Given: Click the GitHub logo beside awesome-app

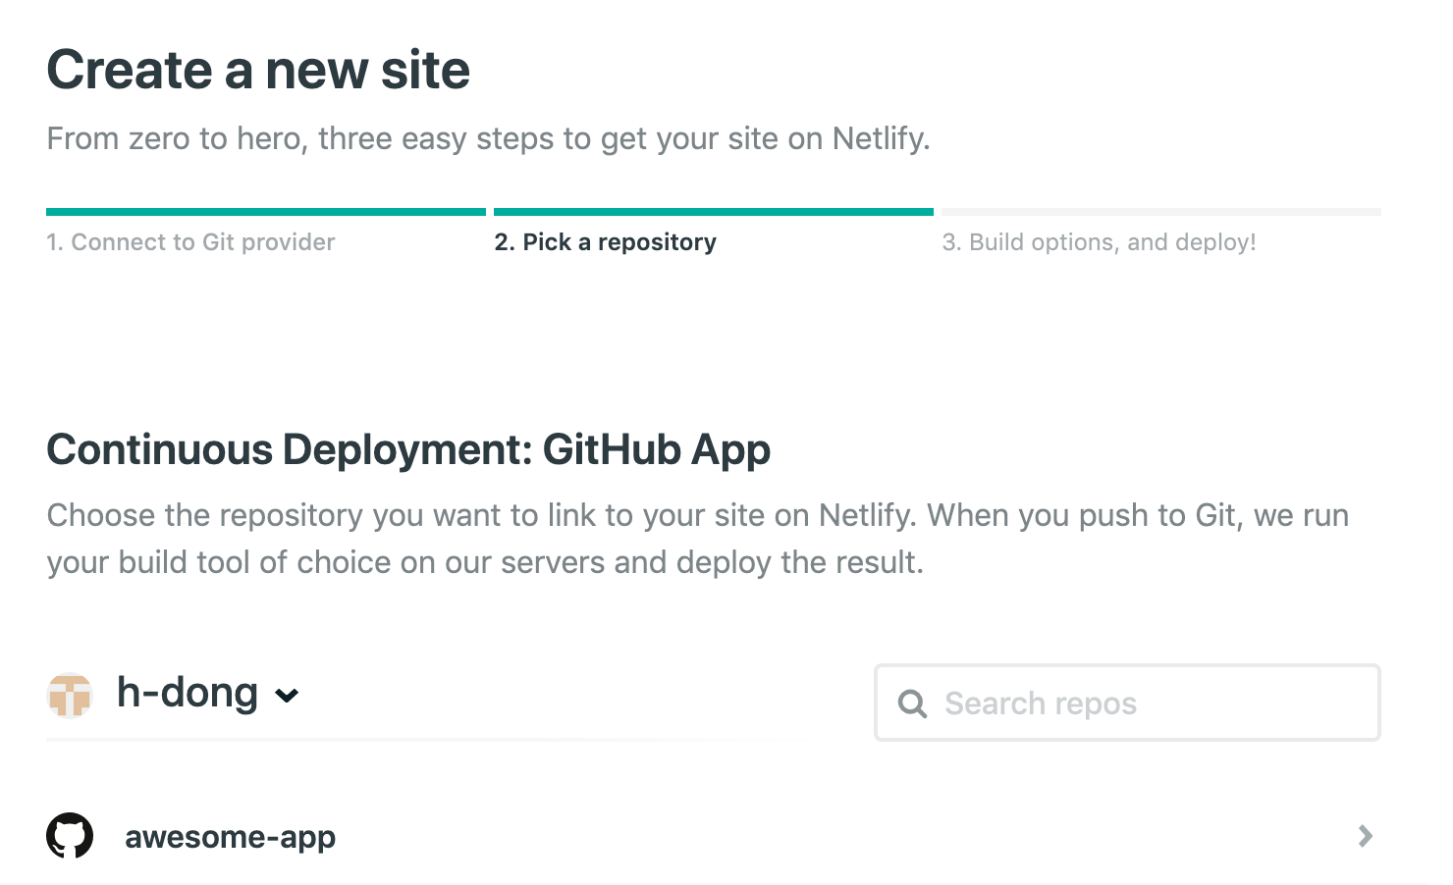Looking at the screenshot, I should coord(70,836).
